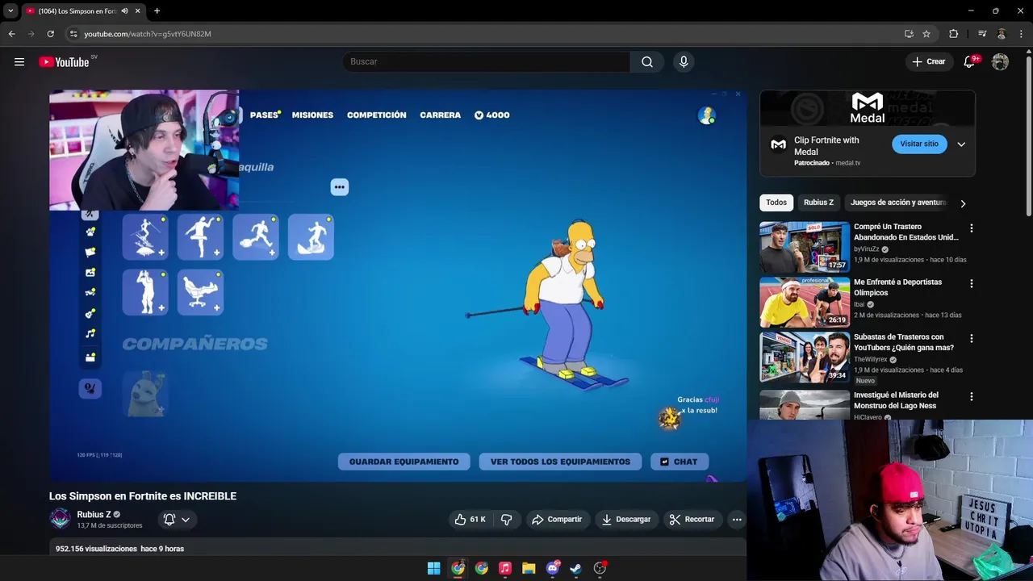
Task: Bookmark this page with the star icon
Action: click(x=926, y=34)
